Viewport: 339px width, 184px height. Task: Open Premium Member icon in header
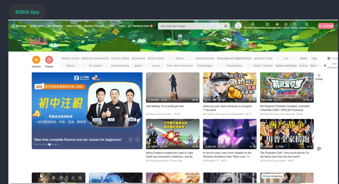click(252, 24)
